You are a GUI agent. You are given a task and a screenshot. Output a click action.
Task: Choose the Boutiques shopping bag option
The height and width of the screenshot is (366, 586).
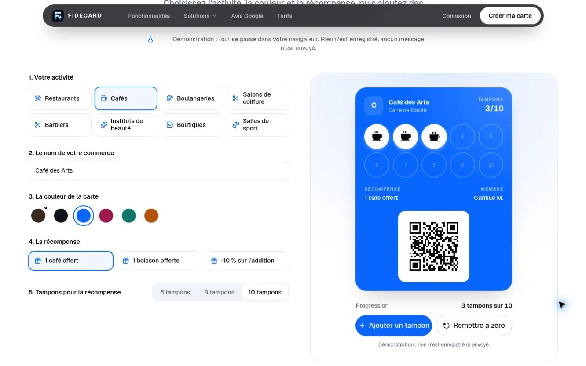click(192, 125)
